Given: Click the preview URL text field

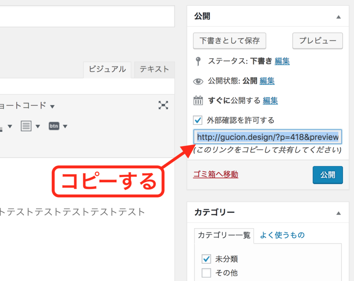Looking at the screenshot, I should [267, 137].
